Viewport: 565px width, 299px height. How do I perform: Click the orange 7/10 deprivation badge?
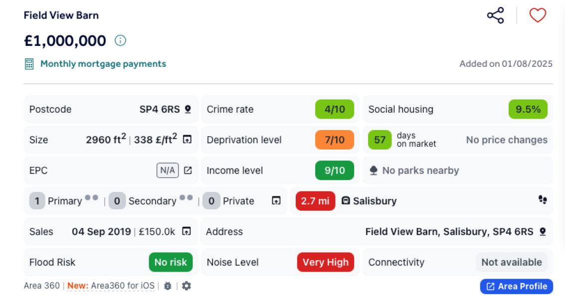click(335, 140)
